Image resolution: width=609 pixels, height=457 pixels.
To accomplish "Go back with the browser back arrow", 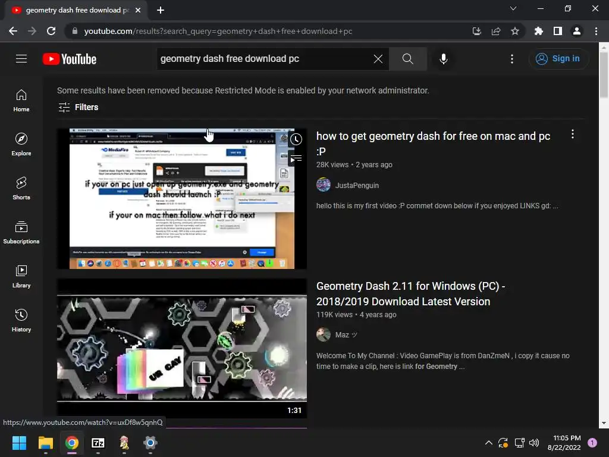I will (x=13, y=31).
